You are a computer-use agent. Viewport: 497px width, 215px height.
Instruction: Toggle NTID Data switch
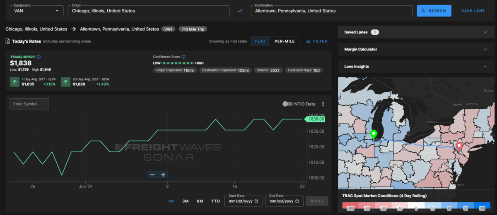point(287,104)
